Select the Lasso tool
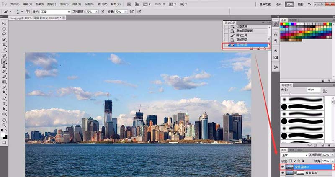Screen dimensions: 335x177 point(4,34)
